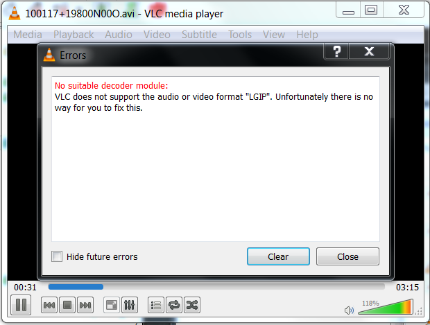Click the Close button in Errors dialog

point(347,256)
